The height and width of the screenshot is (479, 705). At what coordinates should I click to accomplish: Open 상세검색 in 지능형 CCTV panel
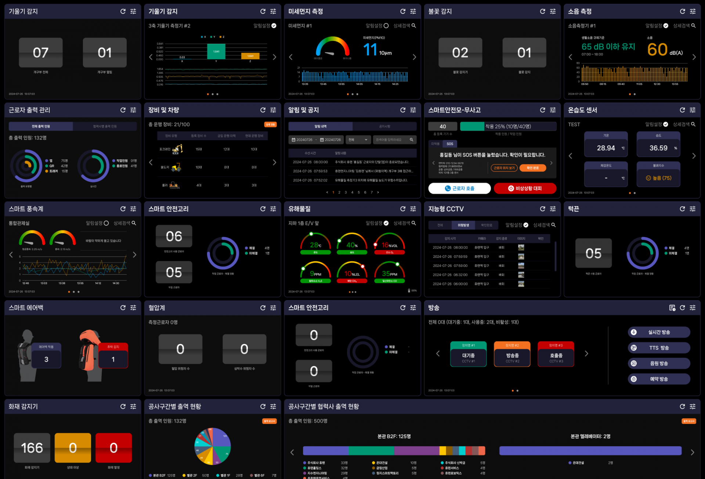pos(545,225)
